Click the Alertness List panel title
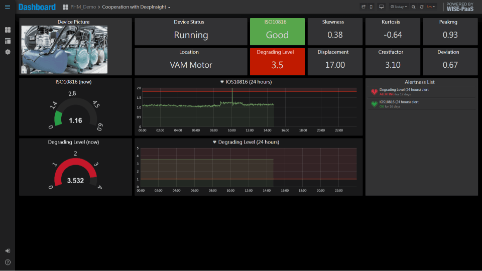 [x=419, y=82]
